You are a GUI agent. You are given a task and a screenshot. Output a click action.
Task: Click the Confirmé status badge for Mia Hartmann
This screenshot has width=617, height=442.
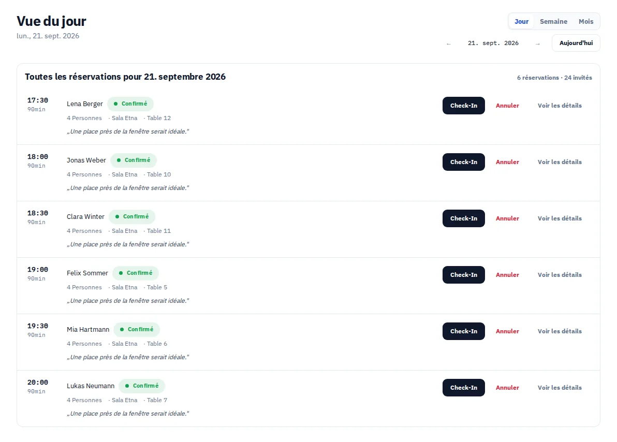[x=137, y=329]
